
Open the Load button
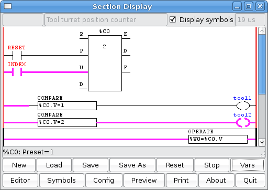click(54, 165)
